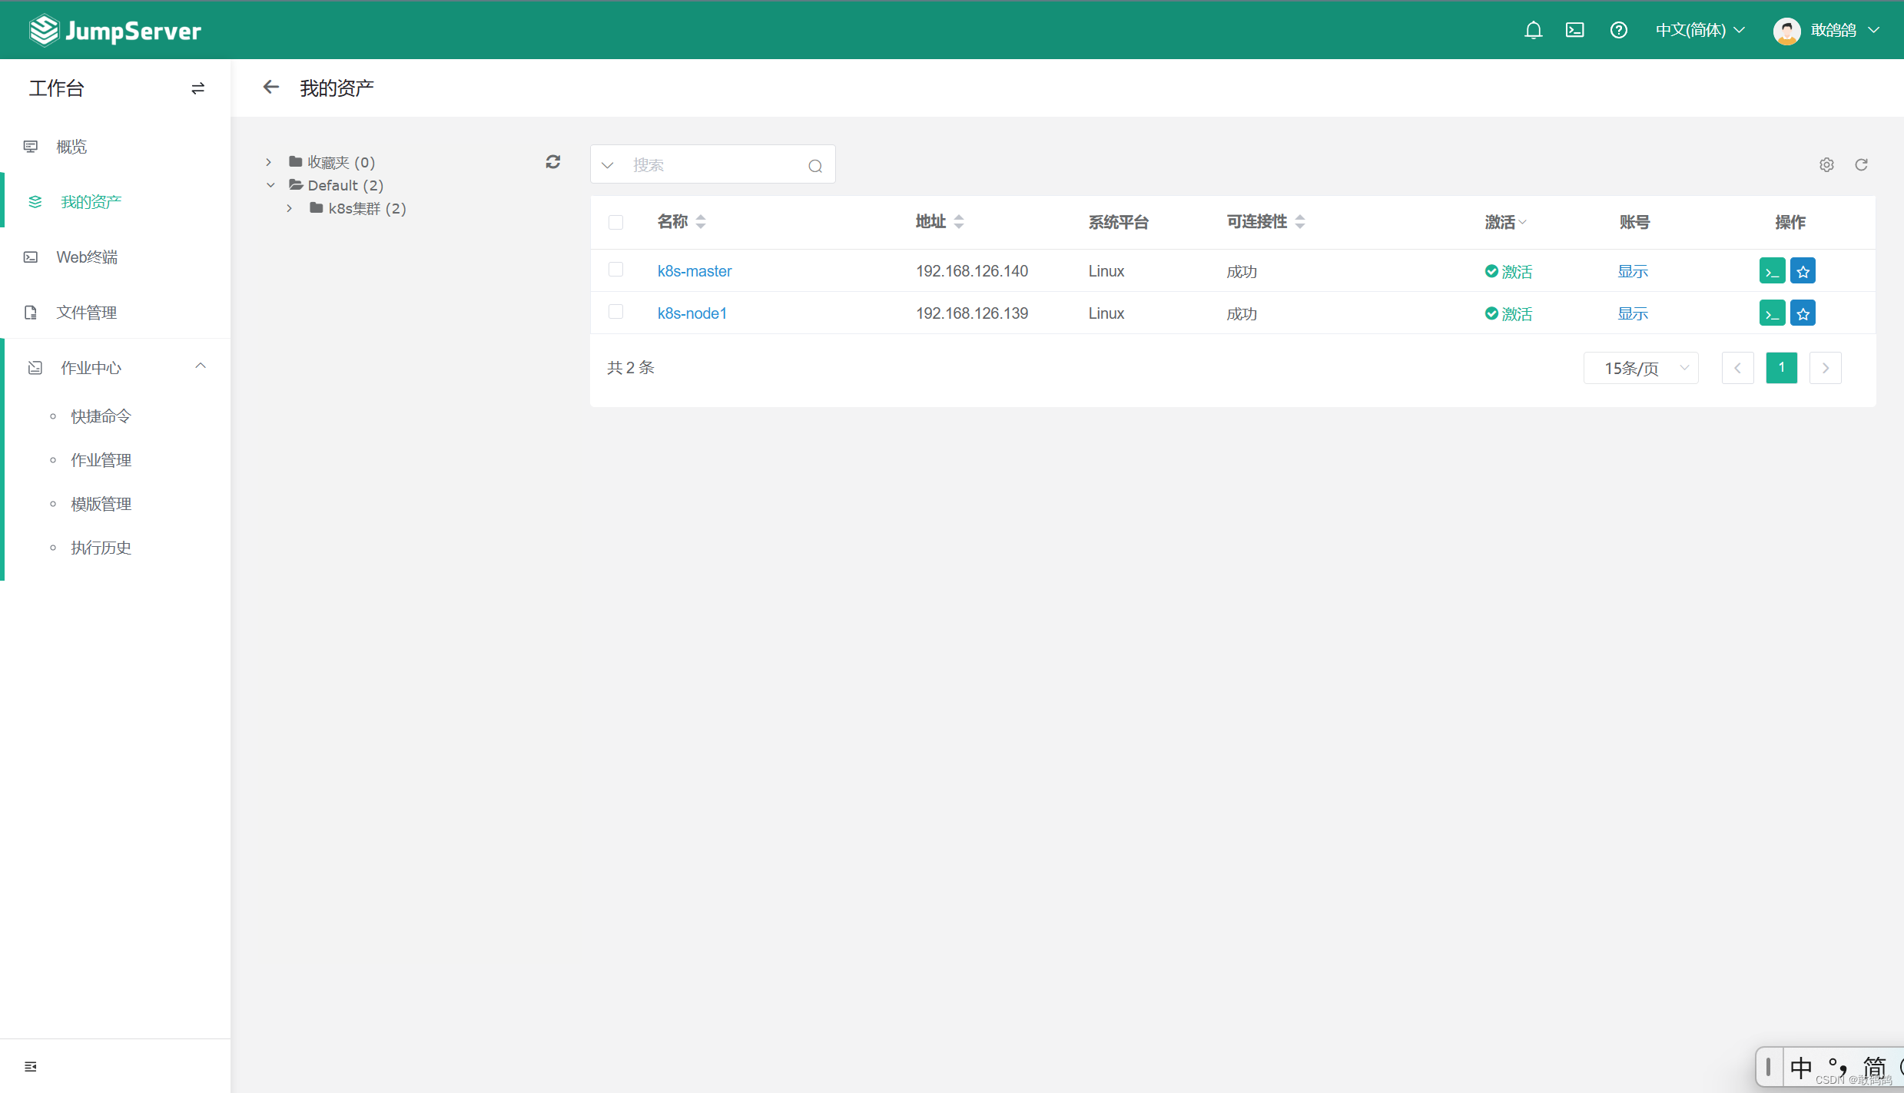Check the k8s-node1 row checkbox

pyautogui.click(x=615, y=312)
